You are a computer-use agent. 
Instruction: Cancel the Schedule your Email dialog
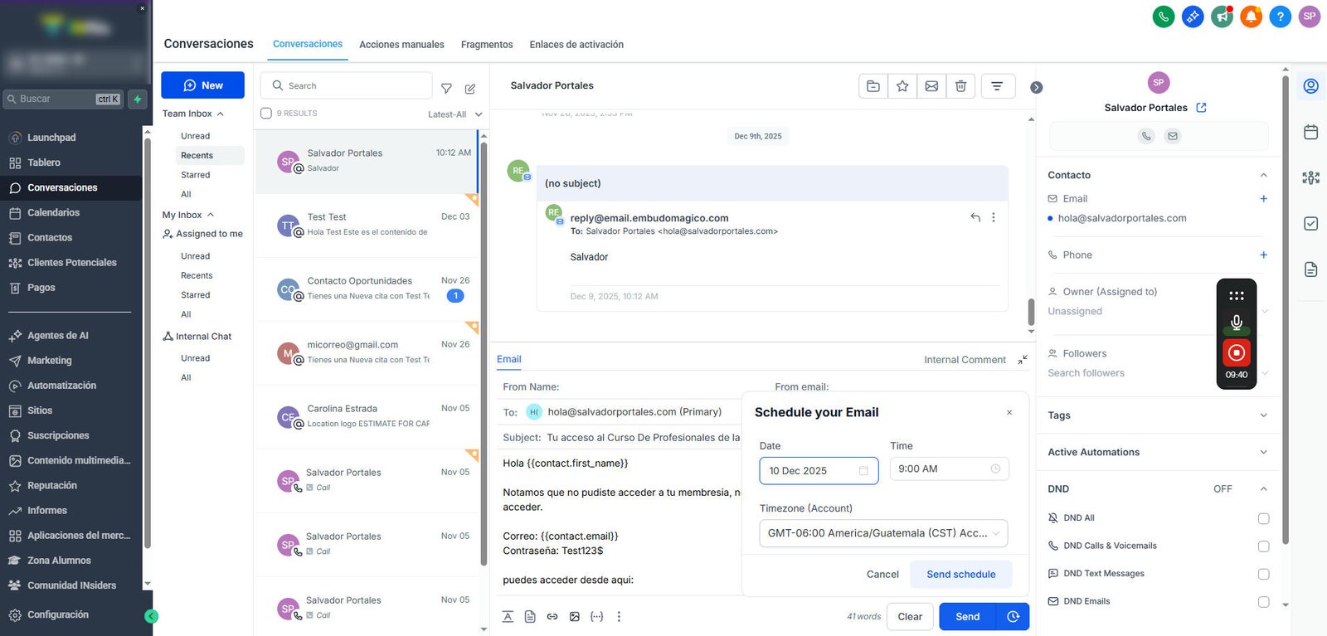point(882,575)
